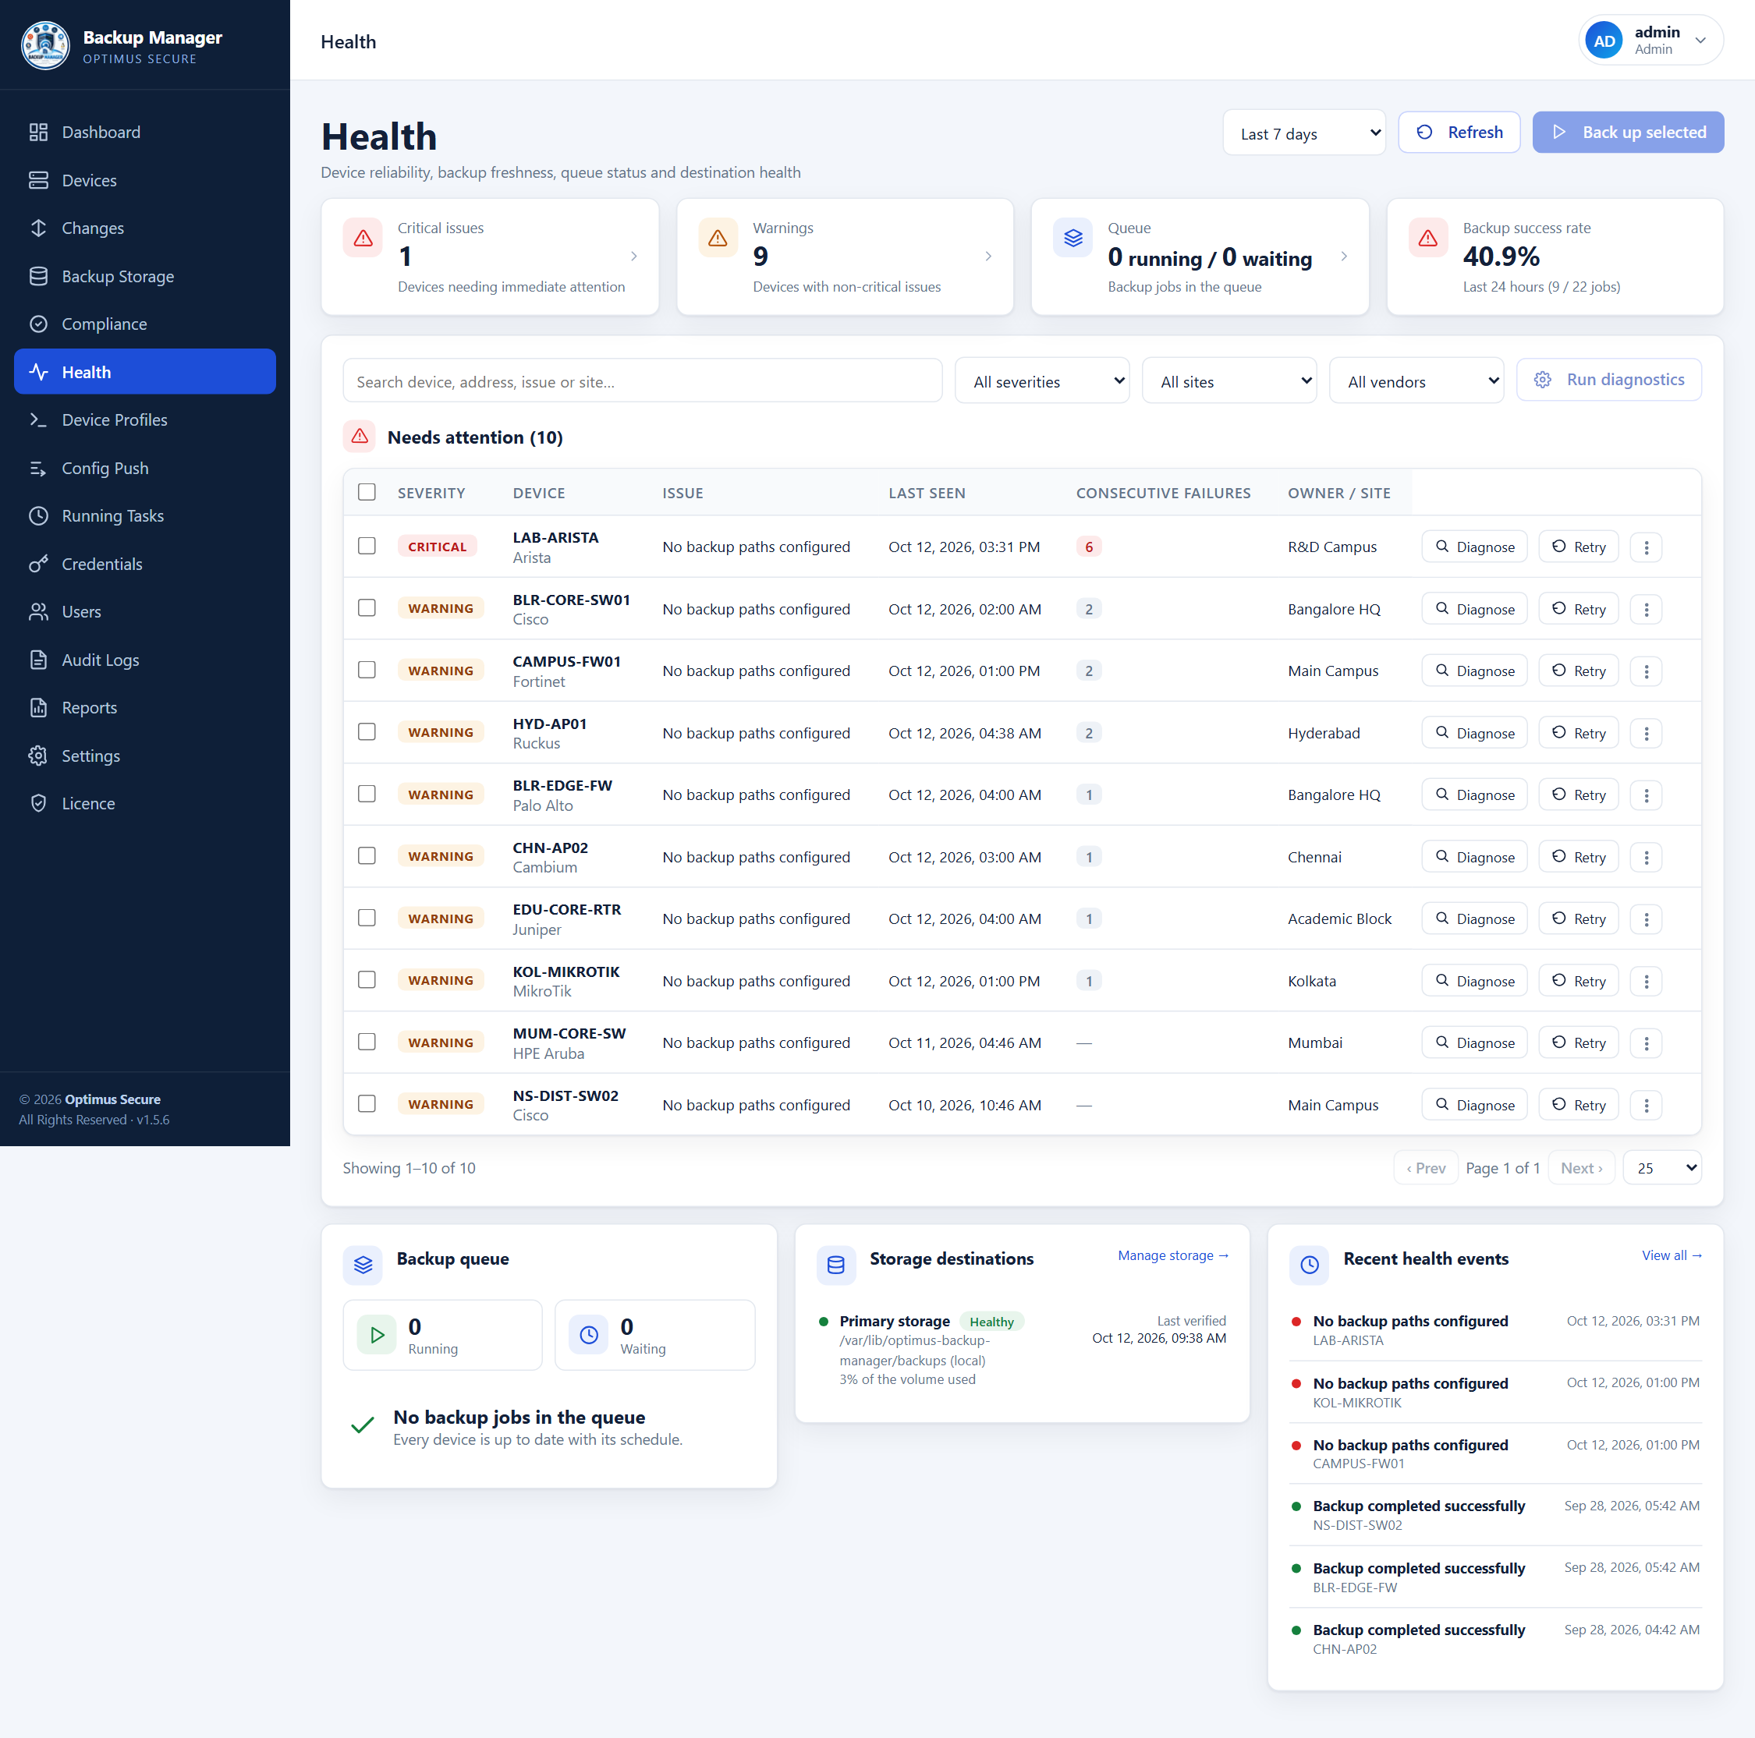Image resolution: width=1755 pixels, height=1738 pixels.
Task: Click the Changes arrows icon in sidebar
Action: tap(38, 228)
